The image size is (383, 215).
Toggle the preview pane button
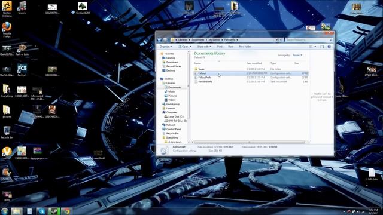pyautogui.click(x=322, y=47)
